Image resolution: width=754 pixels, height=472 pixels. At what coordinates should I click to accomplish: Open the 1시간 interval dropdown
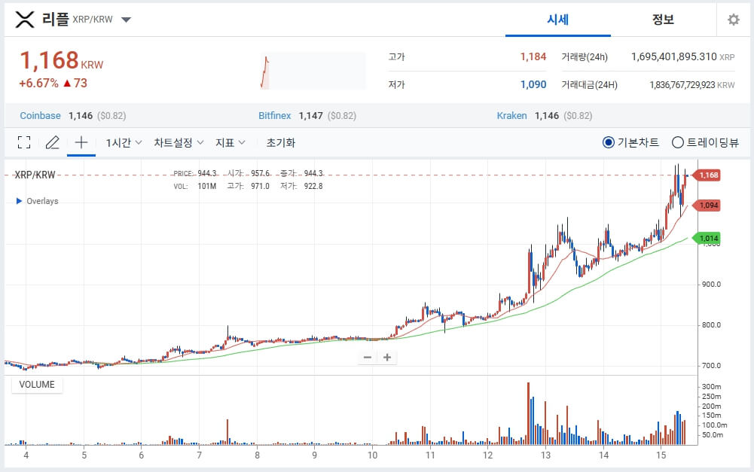click(122, 142)
